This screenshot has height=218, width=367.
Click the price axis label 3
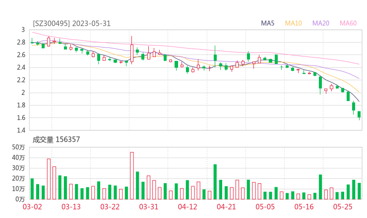pos(23,30)
